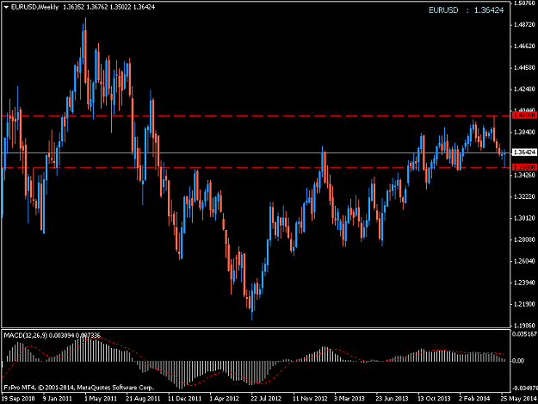This screenshot has height=404, width=538.
Task: Open the chart menu triangle beside EURUSD,Weekly
Action: 6,7
